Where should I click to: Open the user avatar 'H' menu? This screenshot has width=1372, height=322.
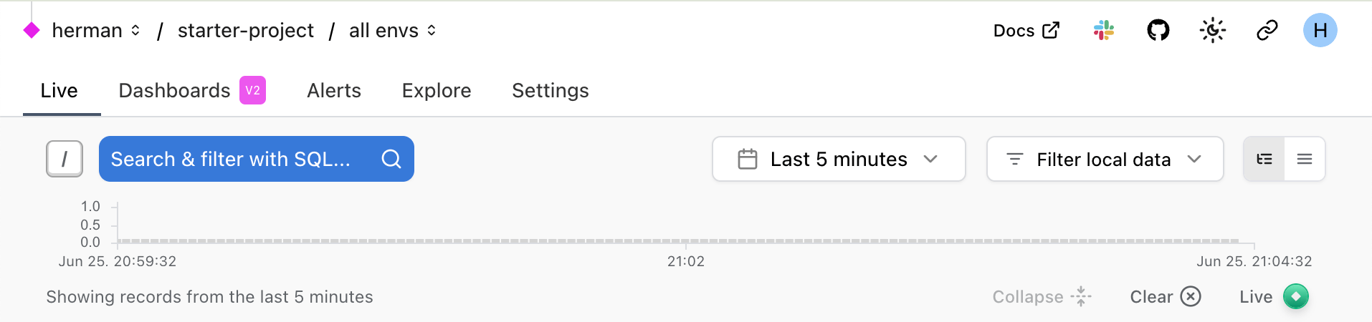pyautogui.click(x=1320, y=31)
